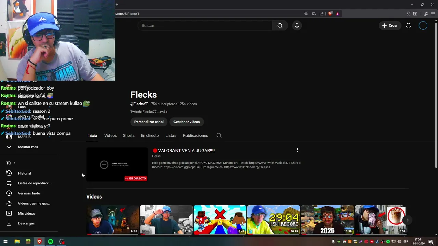This screenshot has width=438, height=246.
Task: Open the Windows Start button
Action: pos(5,242)
